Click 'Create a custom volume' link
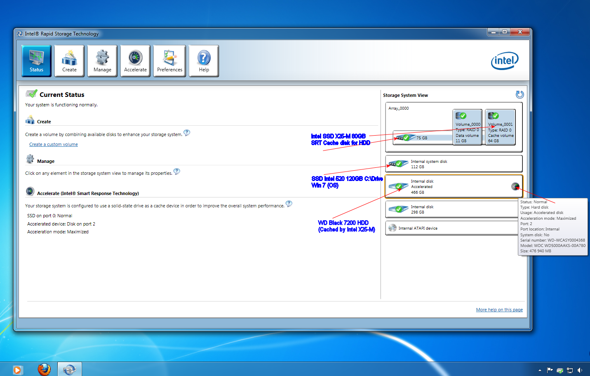This screenshot has height=376, width=590. [54, 144]
